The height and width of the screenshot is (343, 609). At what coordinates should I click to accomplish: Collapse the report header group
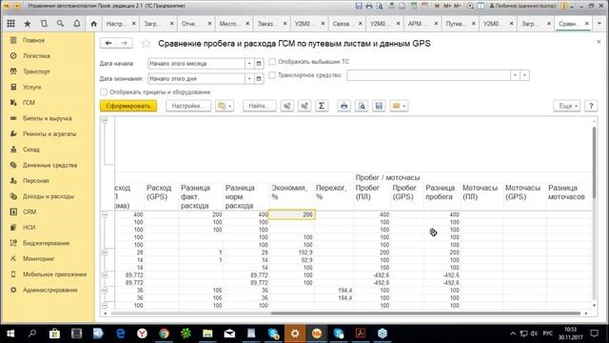(x=105, y=121)
